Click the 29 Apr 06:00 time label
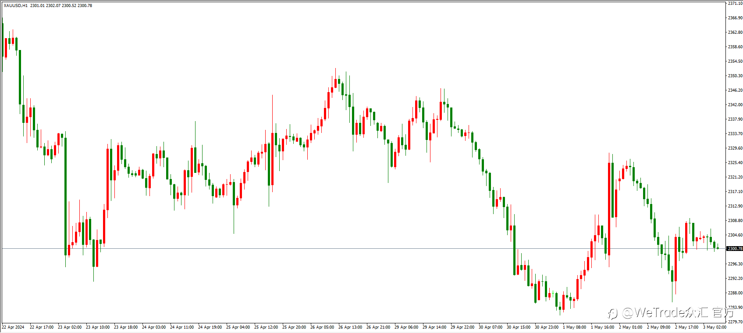The width and height of the screenshot is (743, 333). [406, 327]
